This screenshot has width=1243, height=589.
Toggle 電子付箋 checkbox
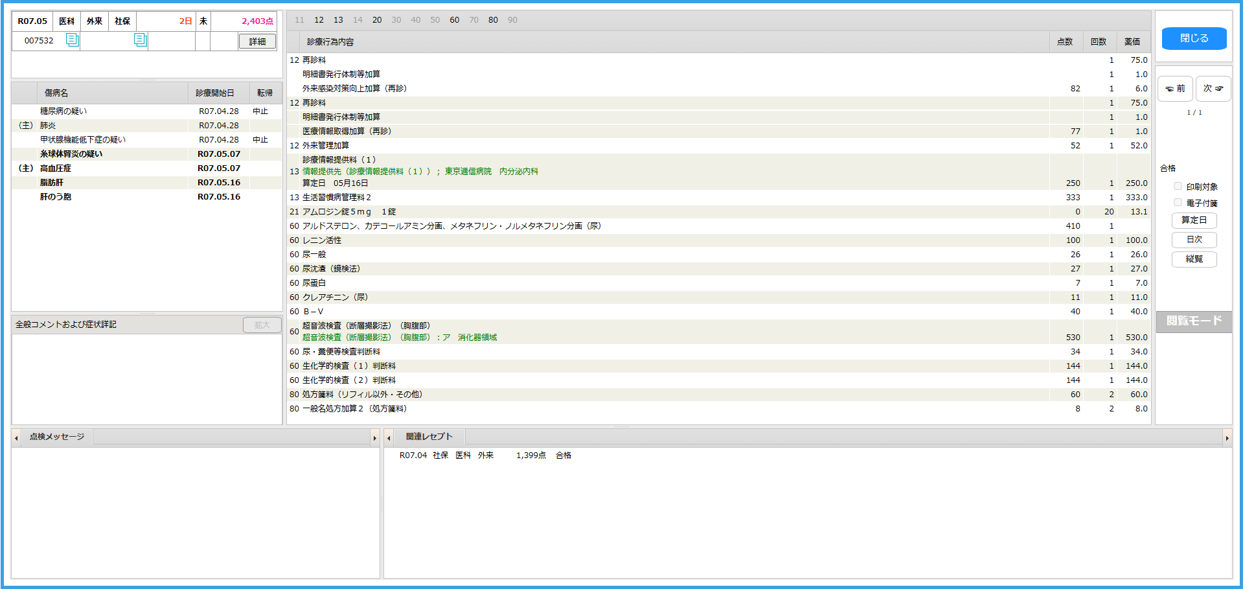coord(1178,203)
